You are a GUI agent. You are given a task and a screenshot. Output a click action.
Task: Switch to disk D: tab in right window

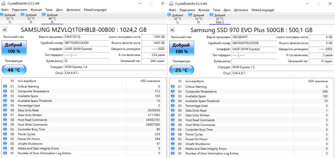click(x=199, y=19)
